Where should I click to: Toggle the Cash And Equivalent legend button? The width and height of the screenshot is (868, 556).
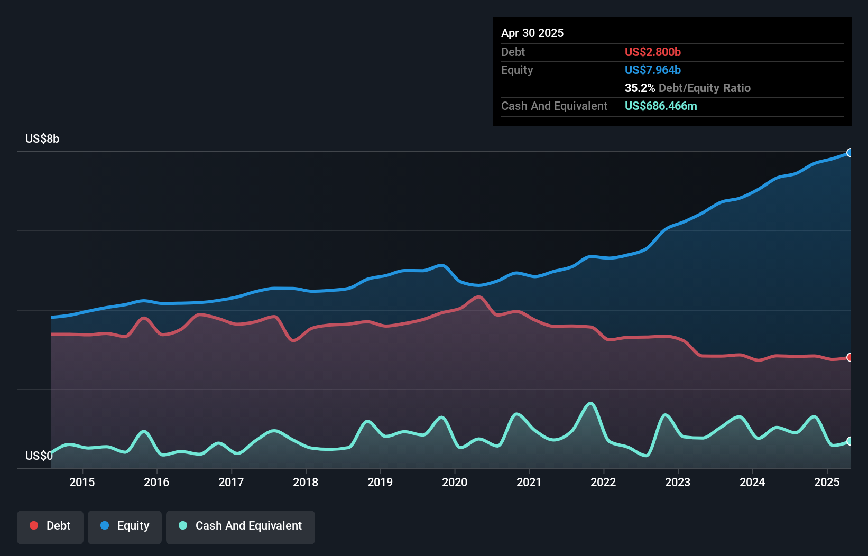pos(241,527)
